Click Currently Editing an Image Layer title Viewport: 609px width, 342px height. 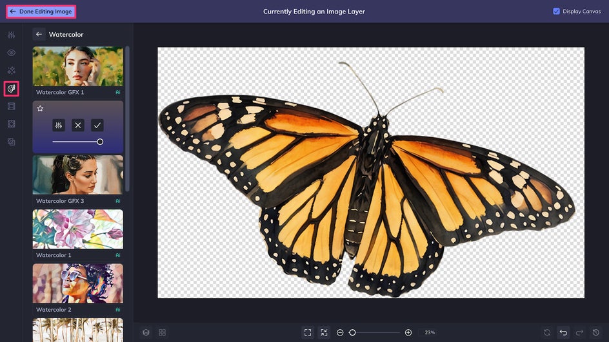(314, 12)
